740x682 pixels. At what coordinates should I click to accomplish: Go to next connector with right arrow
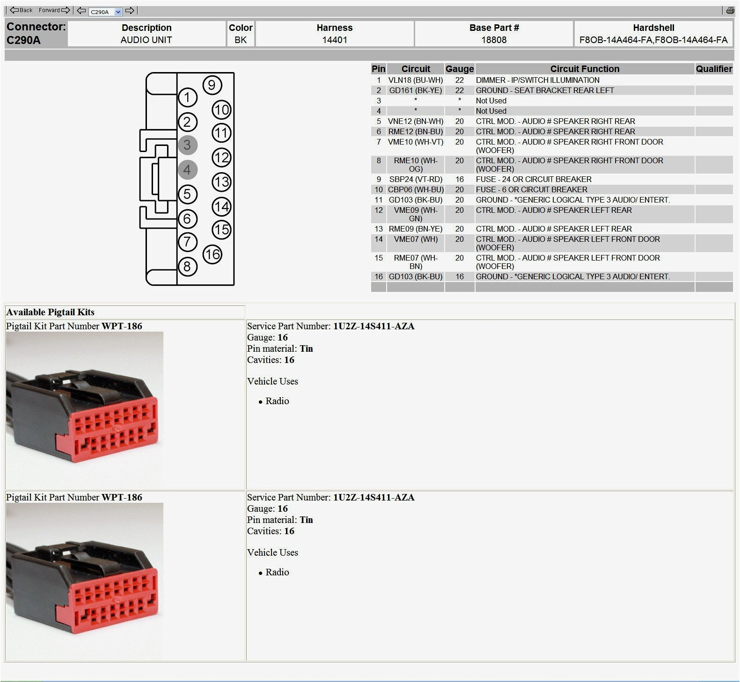tap(130, 11)
